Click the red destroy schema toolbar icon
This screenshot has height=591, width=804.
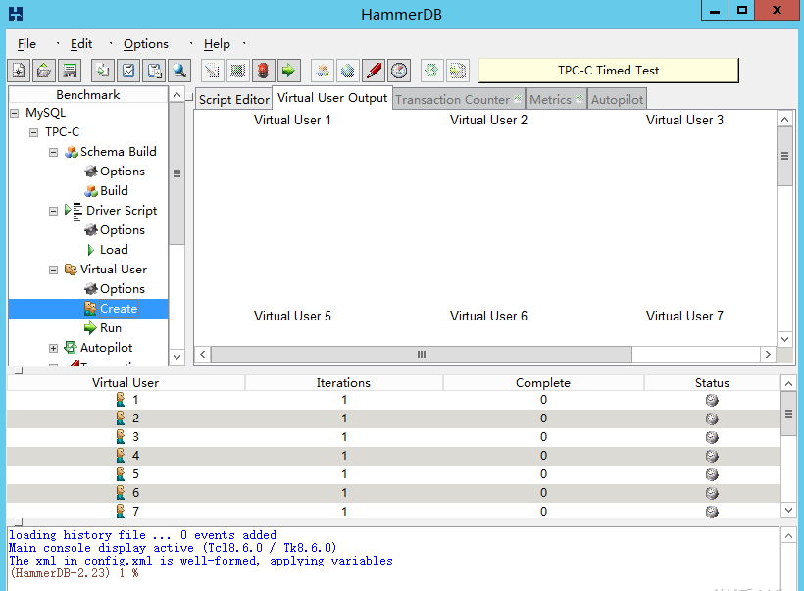265,70
